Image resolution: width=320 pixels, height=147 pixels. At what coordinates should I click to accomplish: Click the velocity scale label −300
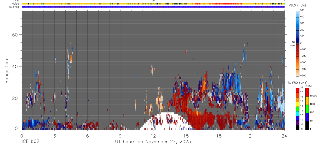coord(303,62)
